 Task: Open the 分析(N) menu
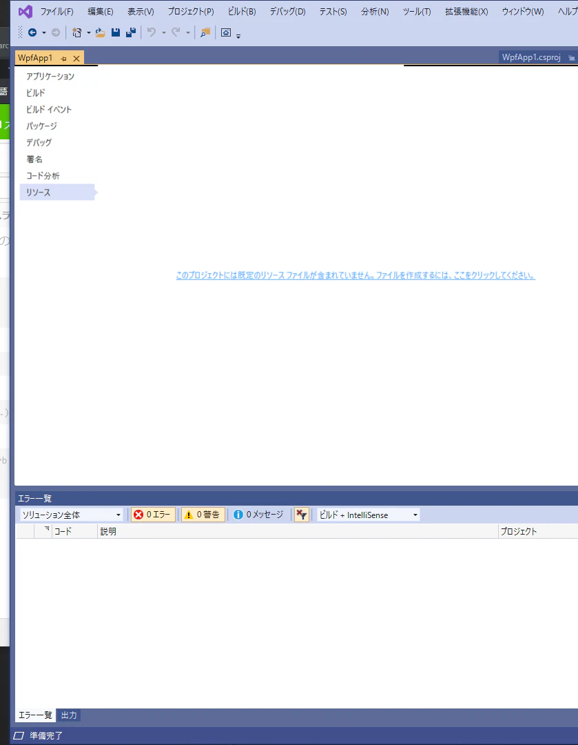coord(375,12)
